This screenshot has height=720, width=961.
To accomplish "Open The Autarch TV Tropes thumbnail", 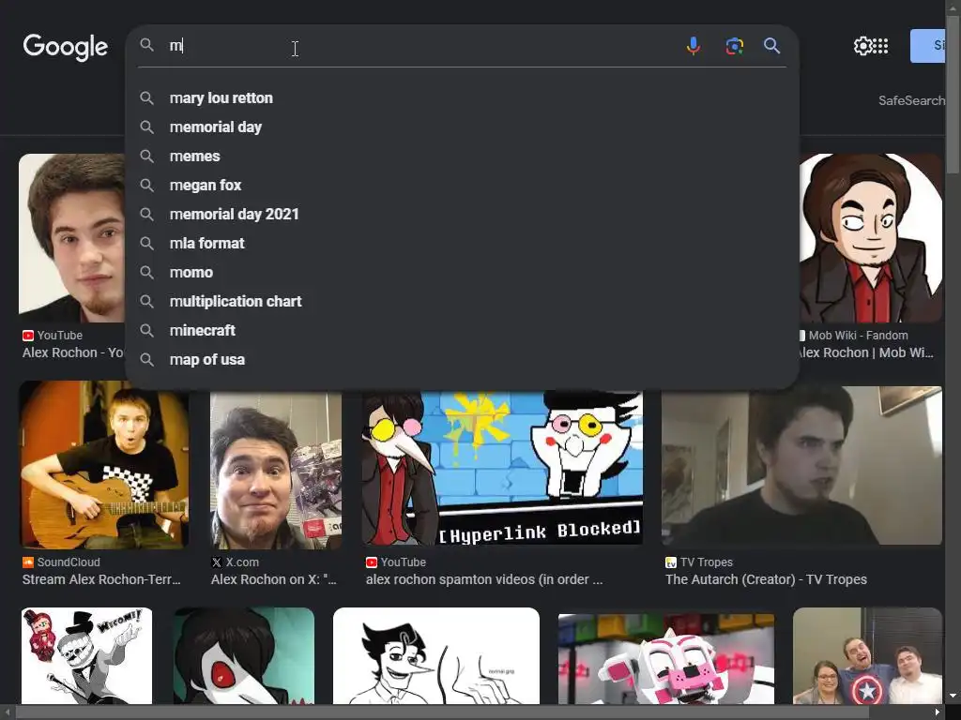I will 801,465.
